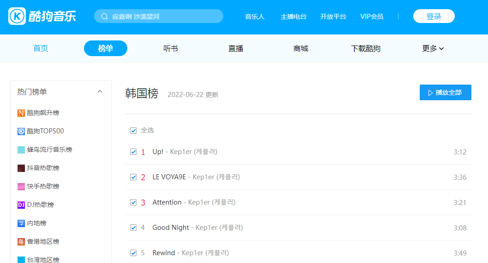Play the song Rewind by Kep1er
Image resolution: width=488 pixels, height=263 pixels.
190,253
